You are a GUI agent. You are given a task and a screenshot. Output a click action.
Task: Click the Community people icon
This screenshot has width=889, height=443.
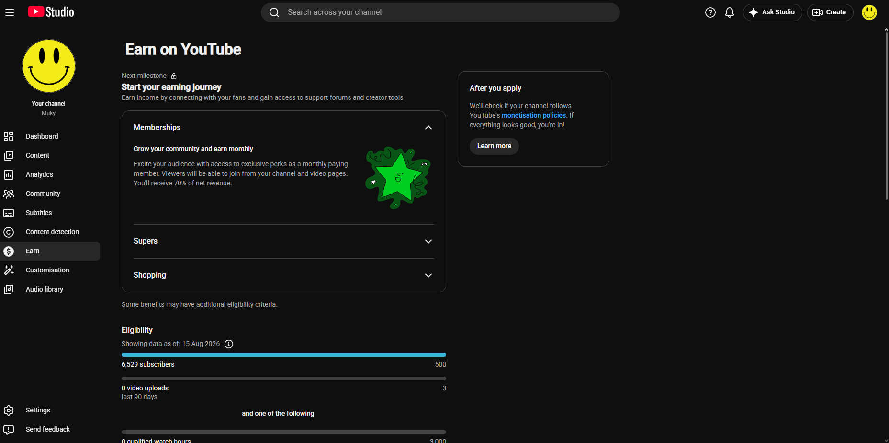point(9,194)
